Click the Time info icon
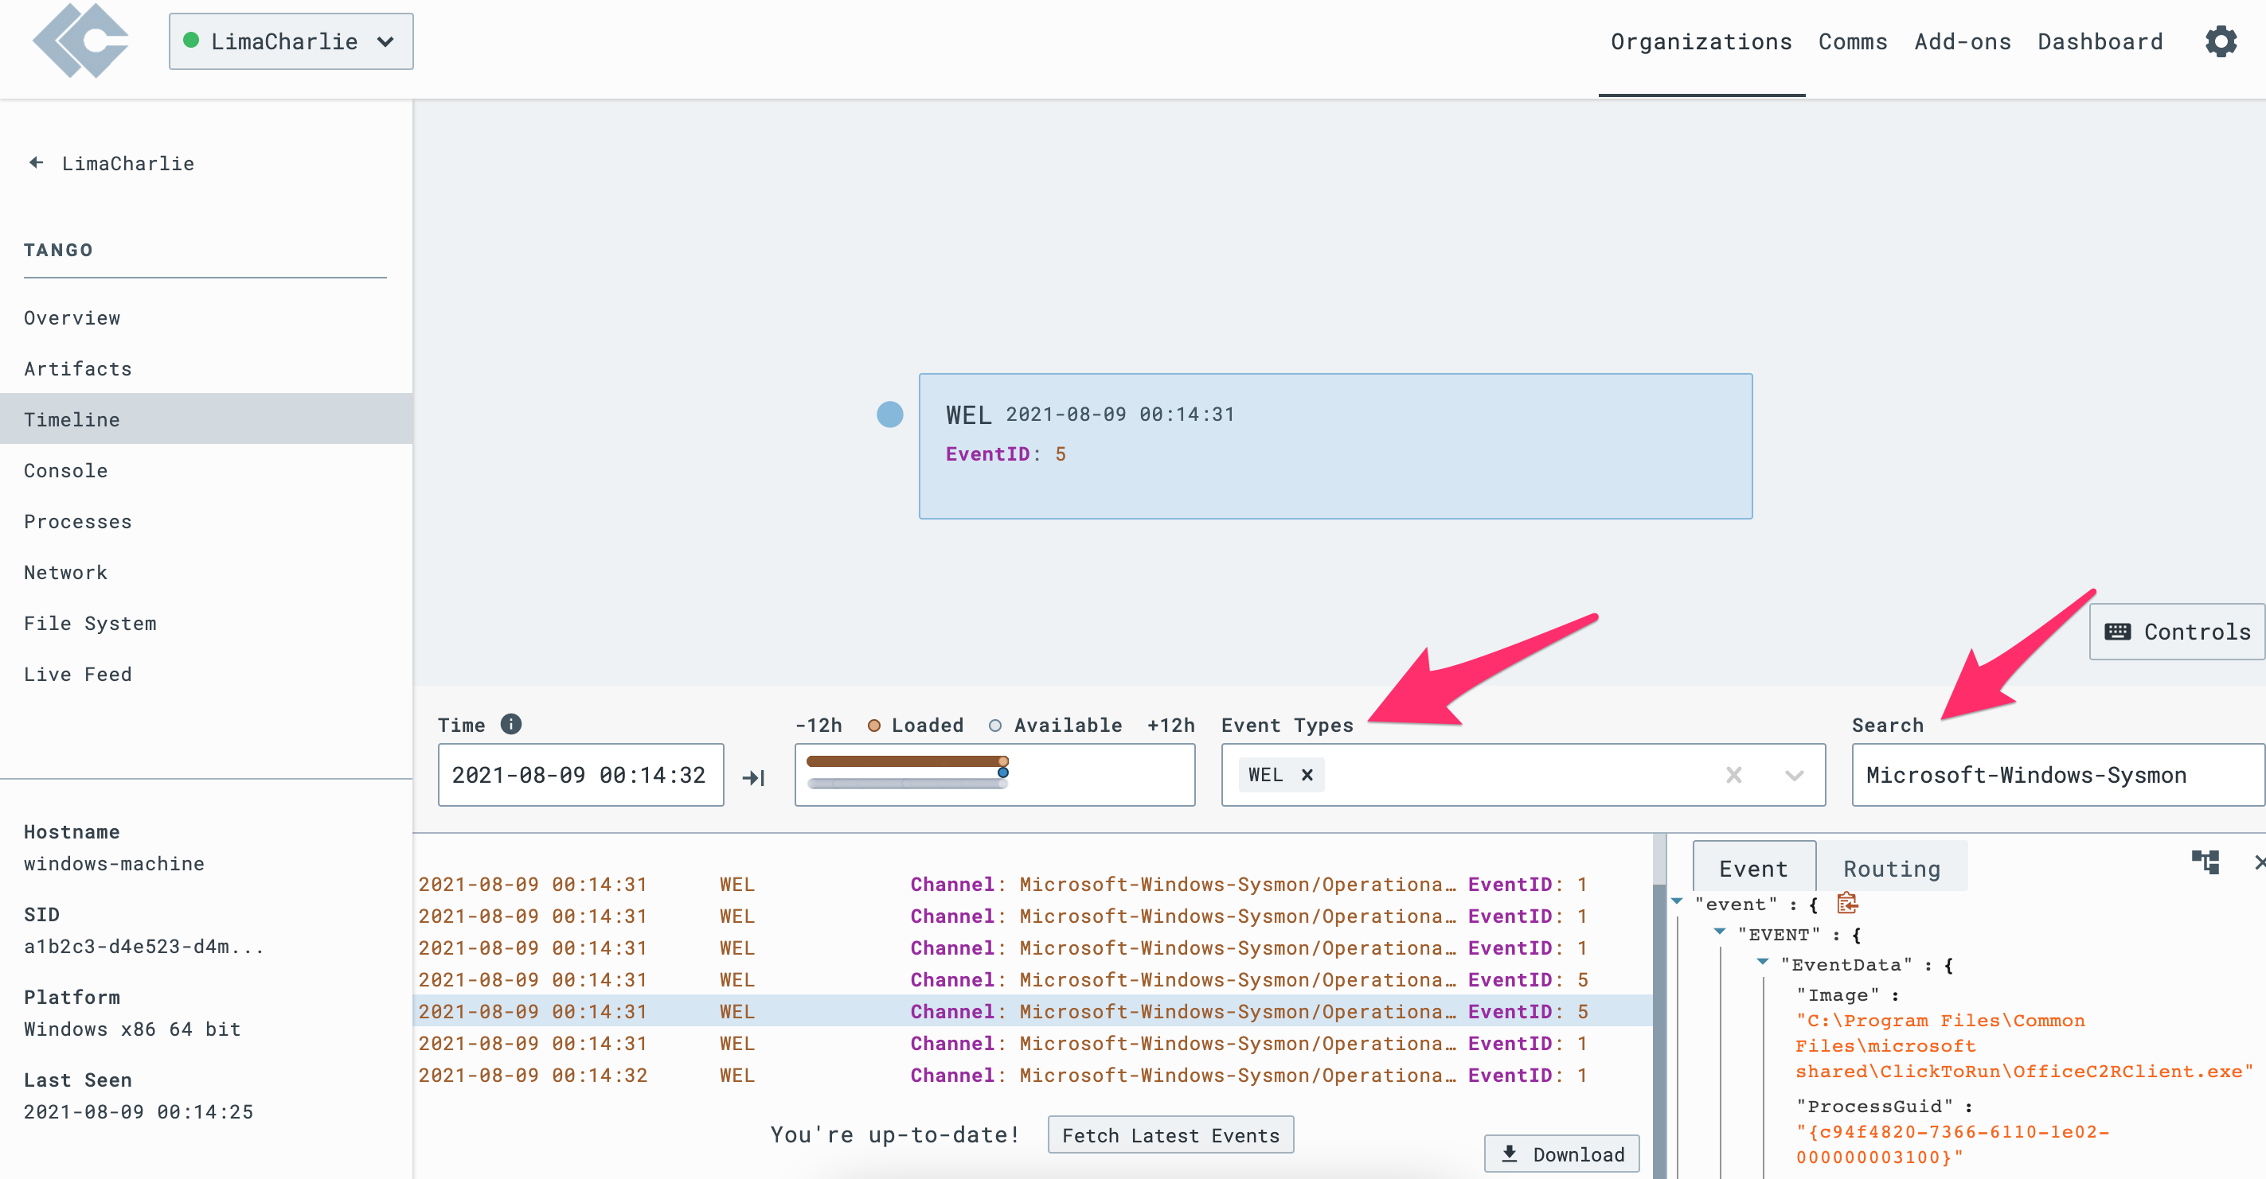The height and width of the screenshot is (1179, 2266). click(x=511, y=724)
